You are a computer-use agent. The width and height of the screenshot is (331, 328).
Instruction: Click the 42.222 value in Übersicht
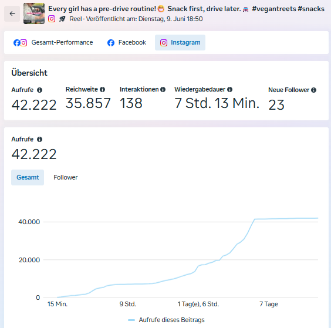(34, 105)
